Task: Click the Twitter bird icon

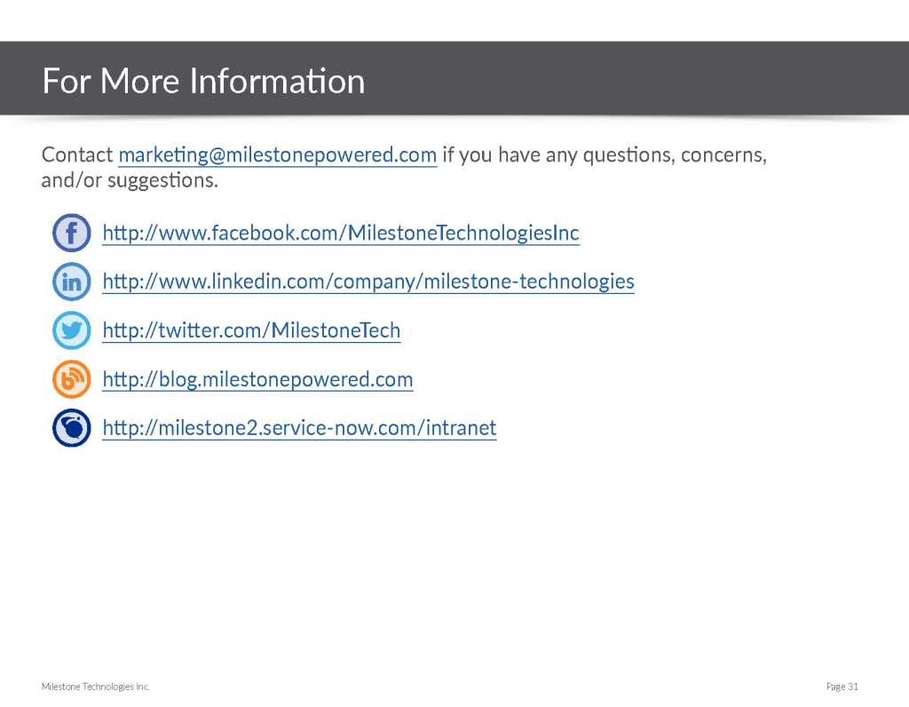Action: 72,331
